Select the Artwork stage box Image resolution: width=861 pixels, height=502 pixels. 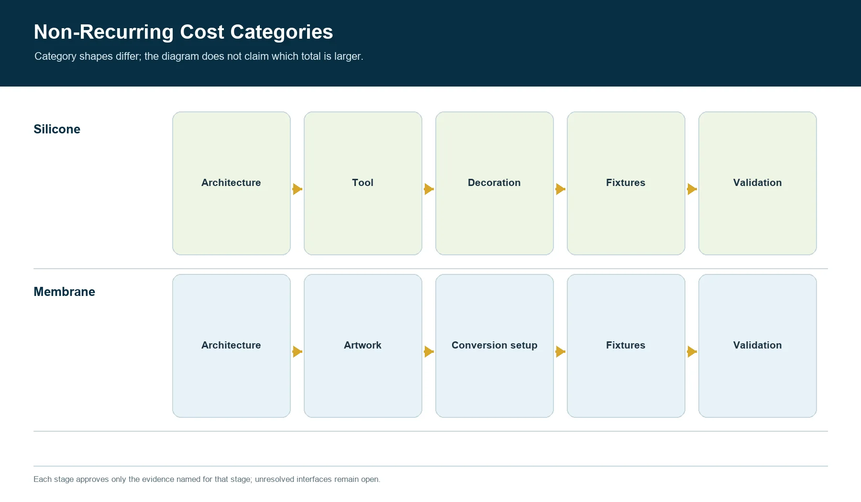pyautogui.click(x=363, y=346)
